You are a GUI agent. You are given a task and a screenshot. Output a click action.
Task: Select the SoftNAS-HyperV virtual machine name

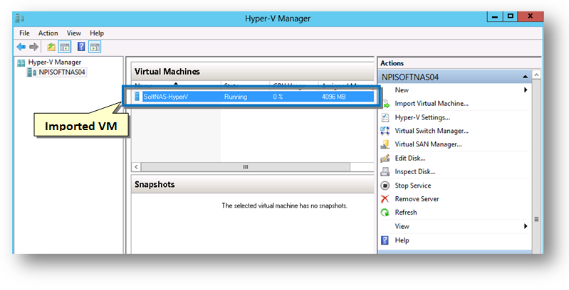(x=165, y=97)
